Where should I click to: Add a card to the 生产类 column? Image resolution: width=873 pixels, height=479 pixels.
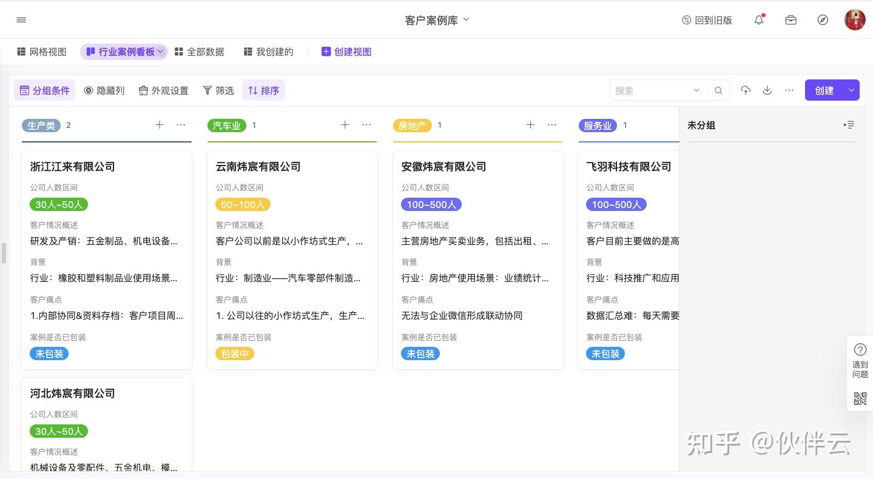click(160, 125)
